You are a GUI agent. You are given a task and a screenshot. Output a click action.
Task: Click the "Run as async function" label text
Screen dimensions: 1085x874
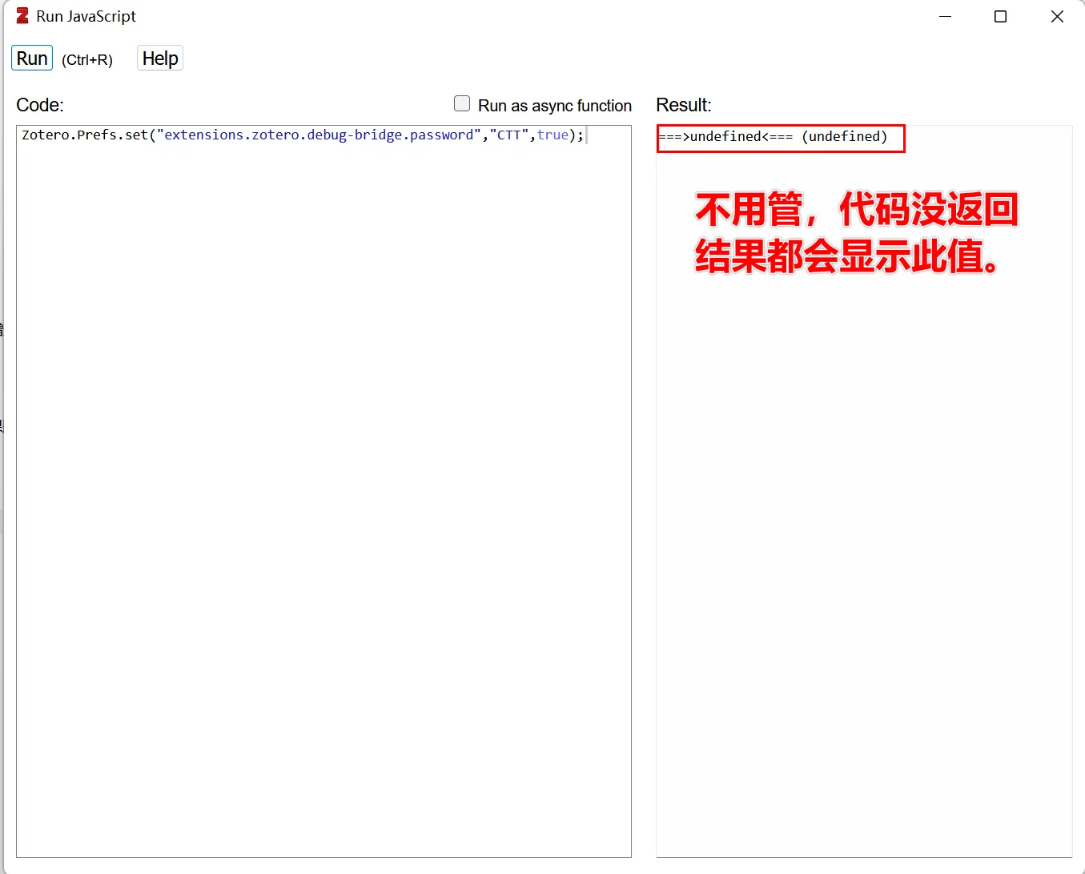point(555,106)
